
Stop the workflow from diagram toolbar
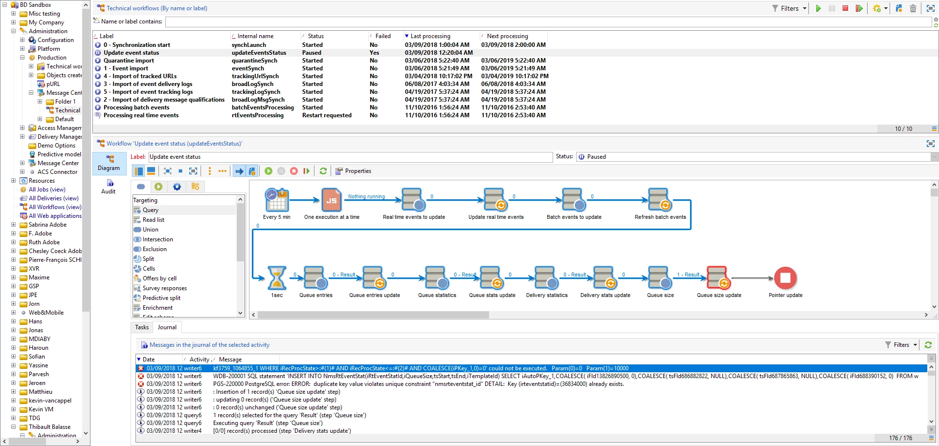pos(294,171)
